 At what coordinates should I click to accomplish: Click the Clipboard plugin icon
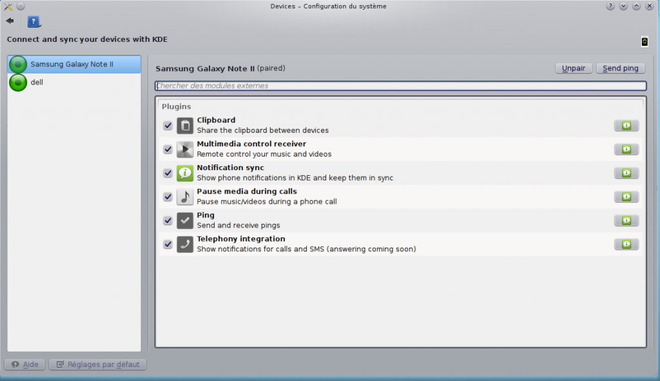(185, 126)
